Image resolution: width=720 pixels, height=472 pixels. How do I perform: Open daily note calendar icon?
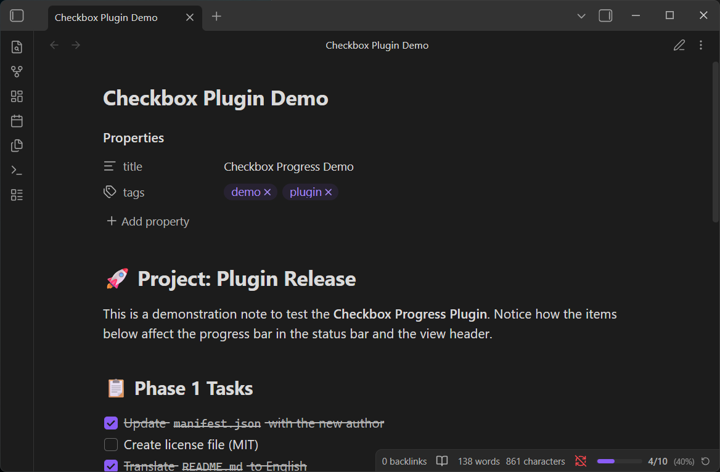click(x=17, y=121)
